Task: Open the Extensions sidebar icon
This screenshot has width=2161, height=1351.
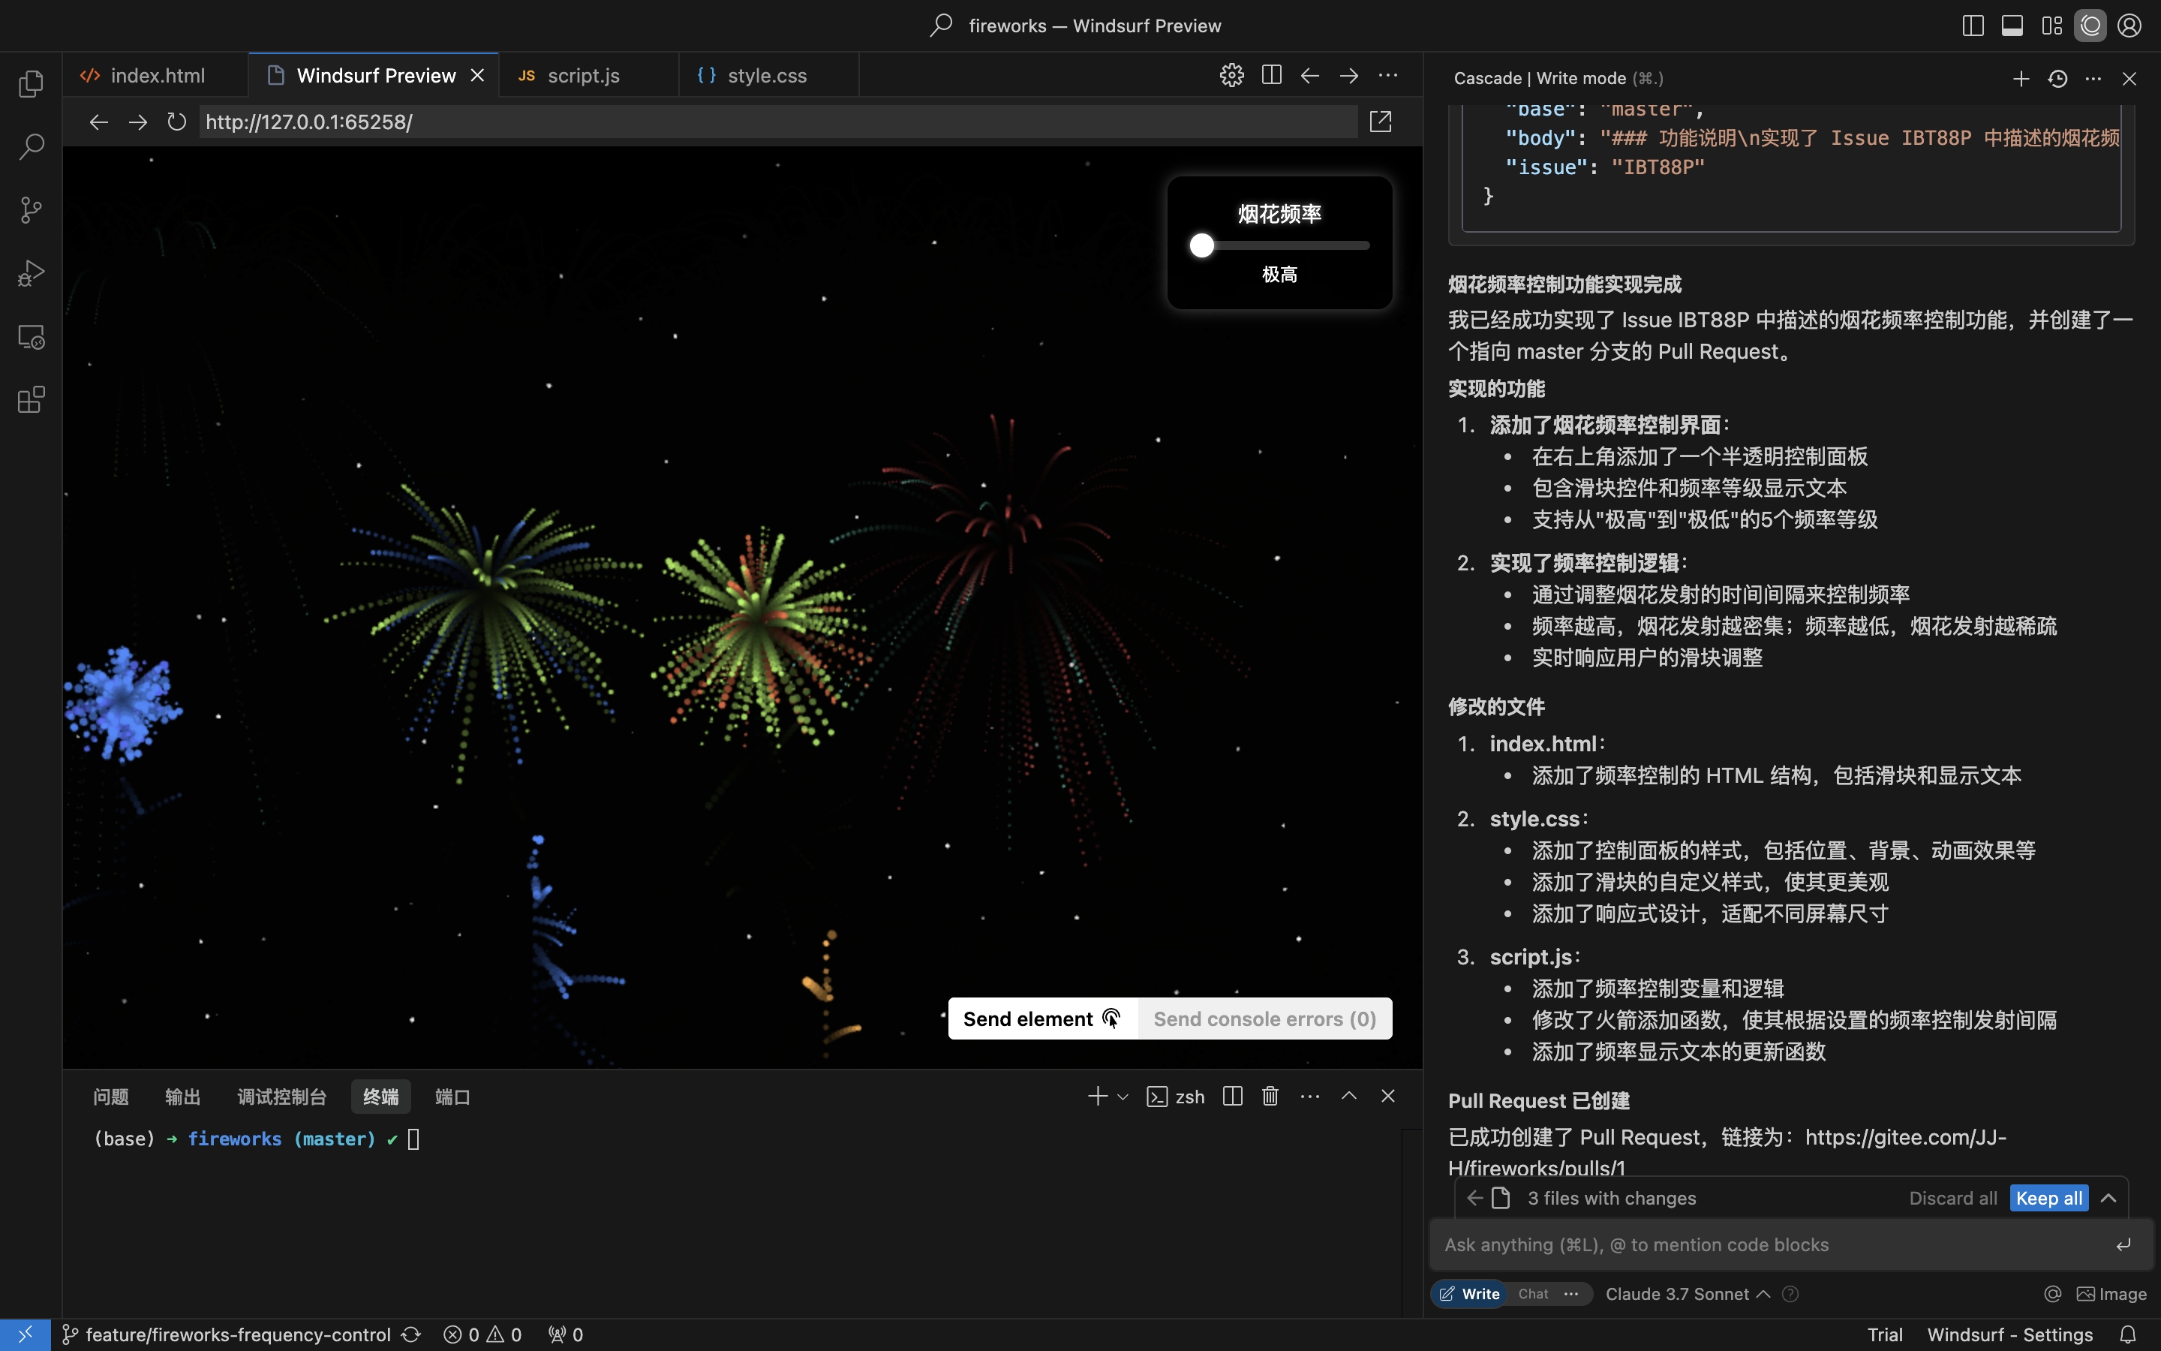Action: point(32,399)
